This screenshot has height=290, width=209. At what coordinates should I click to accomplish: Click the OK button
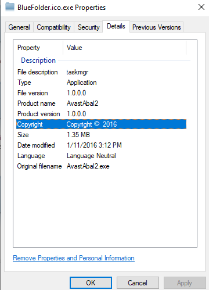91,282
